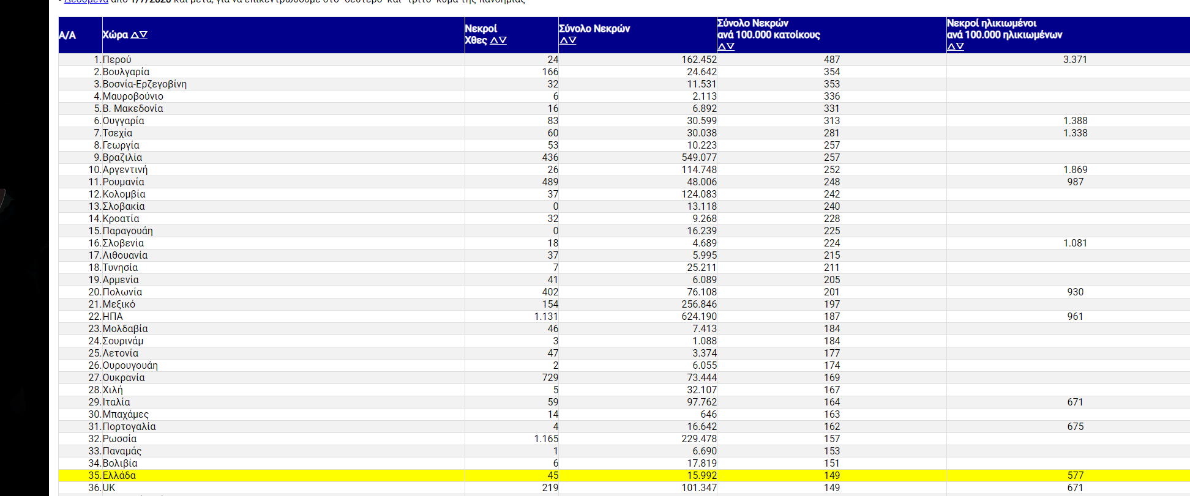Click Peru total deaths value 162.452
Viewport: 1190px width, 496px height.
[699, 59]
